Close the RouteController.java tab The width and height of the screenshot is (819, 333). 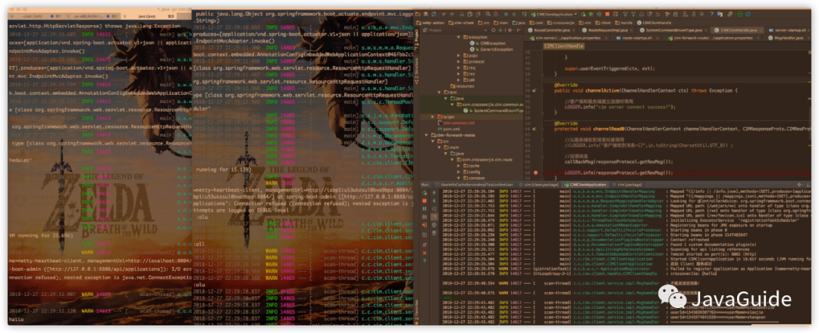[x=573, y=30]
